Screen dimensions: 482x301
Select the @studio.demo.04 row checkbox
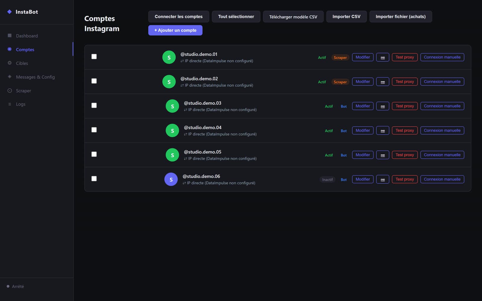[94, 130]
